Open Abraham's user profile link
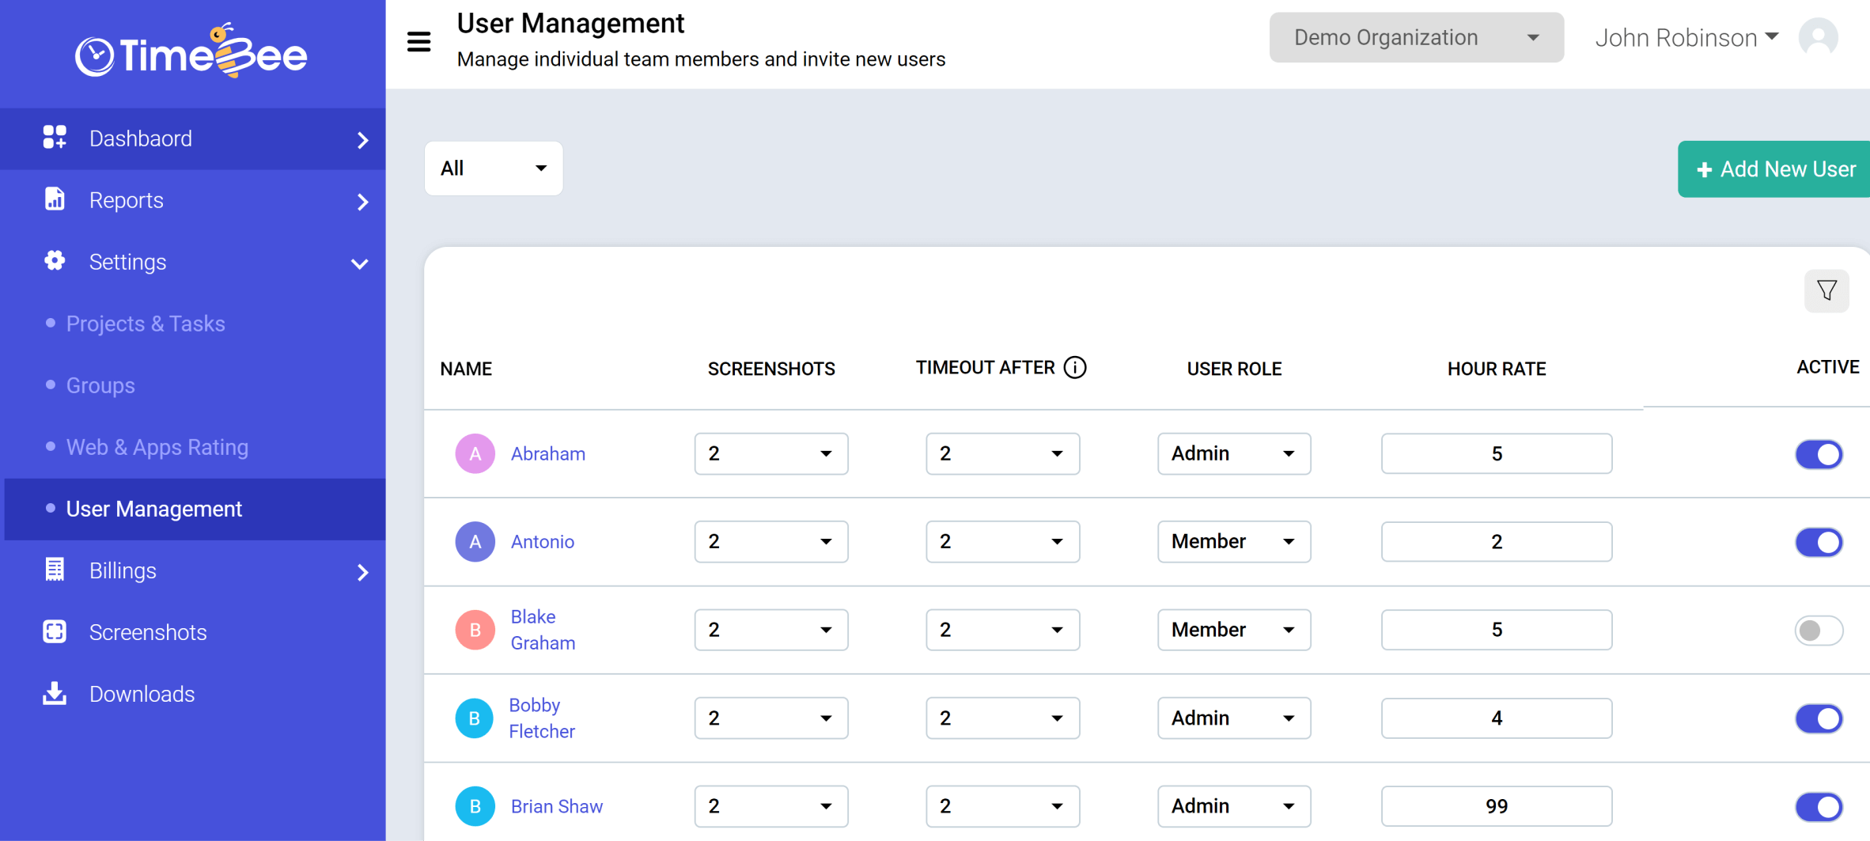Screen dimensions: 1870x841 (x=548, y=453)
